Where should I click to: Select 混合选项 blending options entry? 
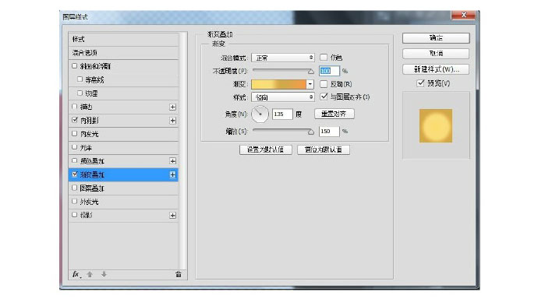point(123,53)
